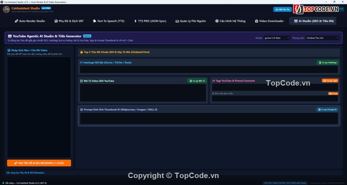
Task: Click the palette icon beside Prompt Sinh Ảnh Thumbnail
Action: tap(82, 110)
